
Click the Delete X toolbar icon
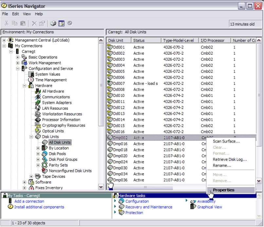(34, 23)
